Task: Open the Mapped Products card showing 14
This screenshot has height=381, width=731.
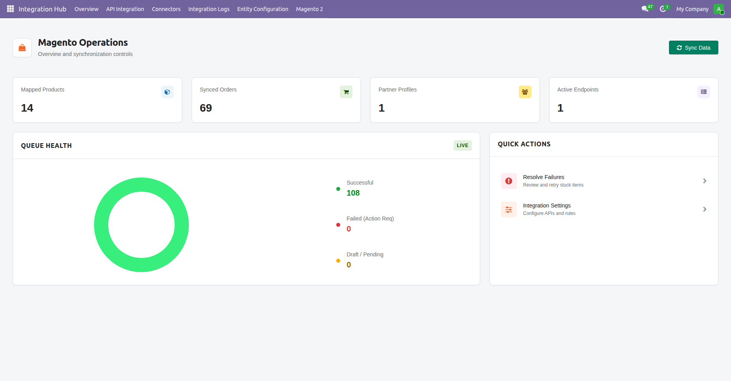Action: coord(97,100)
